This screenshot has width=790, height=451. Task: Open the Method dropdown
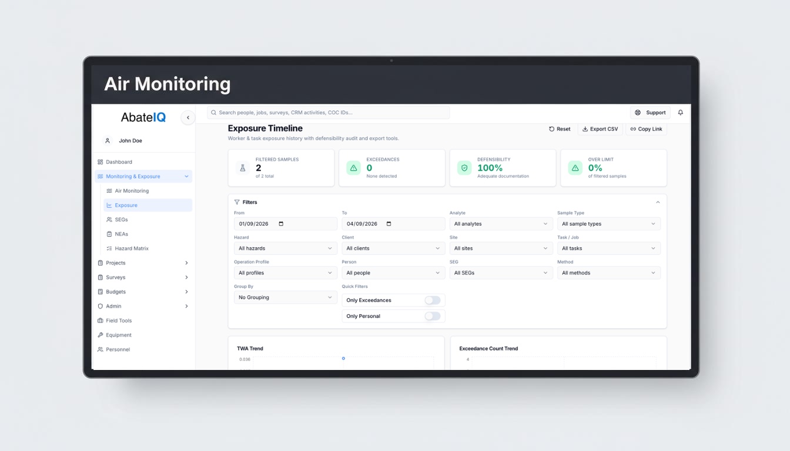(609, 273)
